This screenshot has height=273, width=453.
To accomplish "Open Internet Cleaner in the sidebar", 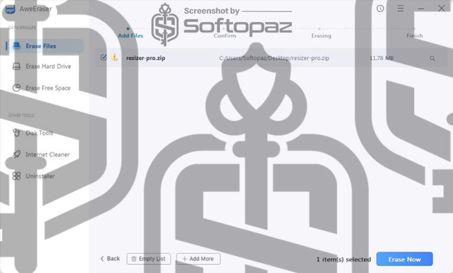I will 46,154.
